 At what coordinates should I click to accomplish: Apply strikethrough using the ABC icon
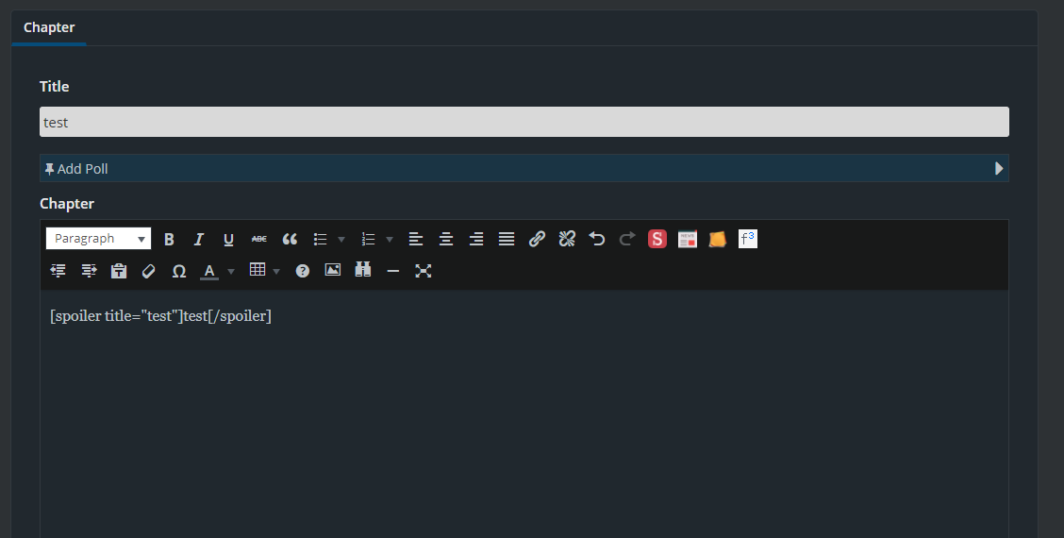[x=258, y=240]
